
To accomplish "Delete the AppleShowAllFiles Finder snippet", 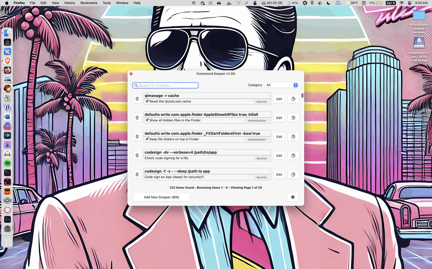I will pos(137,118).
